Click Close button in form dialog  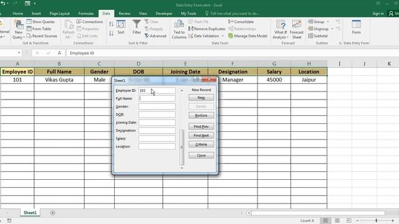tap(201, 156)
